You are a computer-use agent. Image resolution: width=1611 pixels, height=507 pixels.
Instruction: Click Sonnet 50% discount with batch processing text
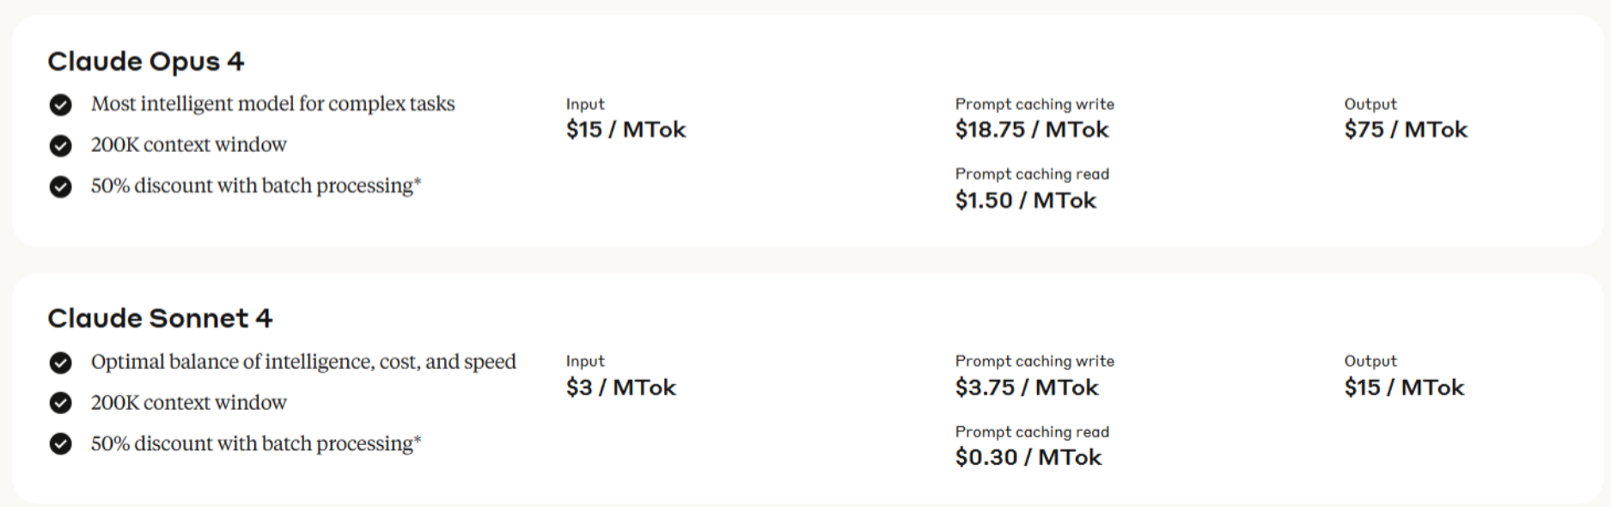[x=256, y=443]
